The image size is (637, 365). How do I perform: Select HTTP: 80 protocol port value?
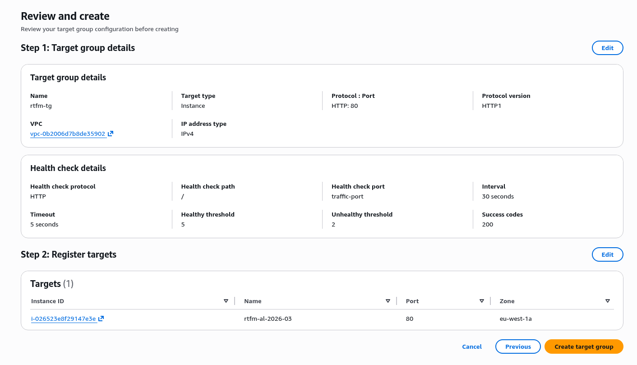[x=345, y=106]
